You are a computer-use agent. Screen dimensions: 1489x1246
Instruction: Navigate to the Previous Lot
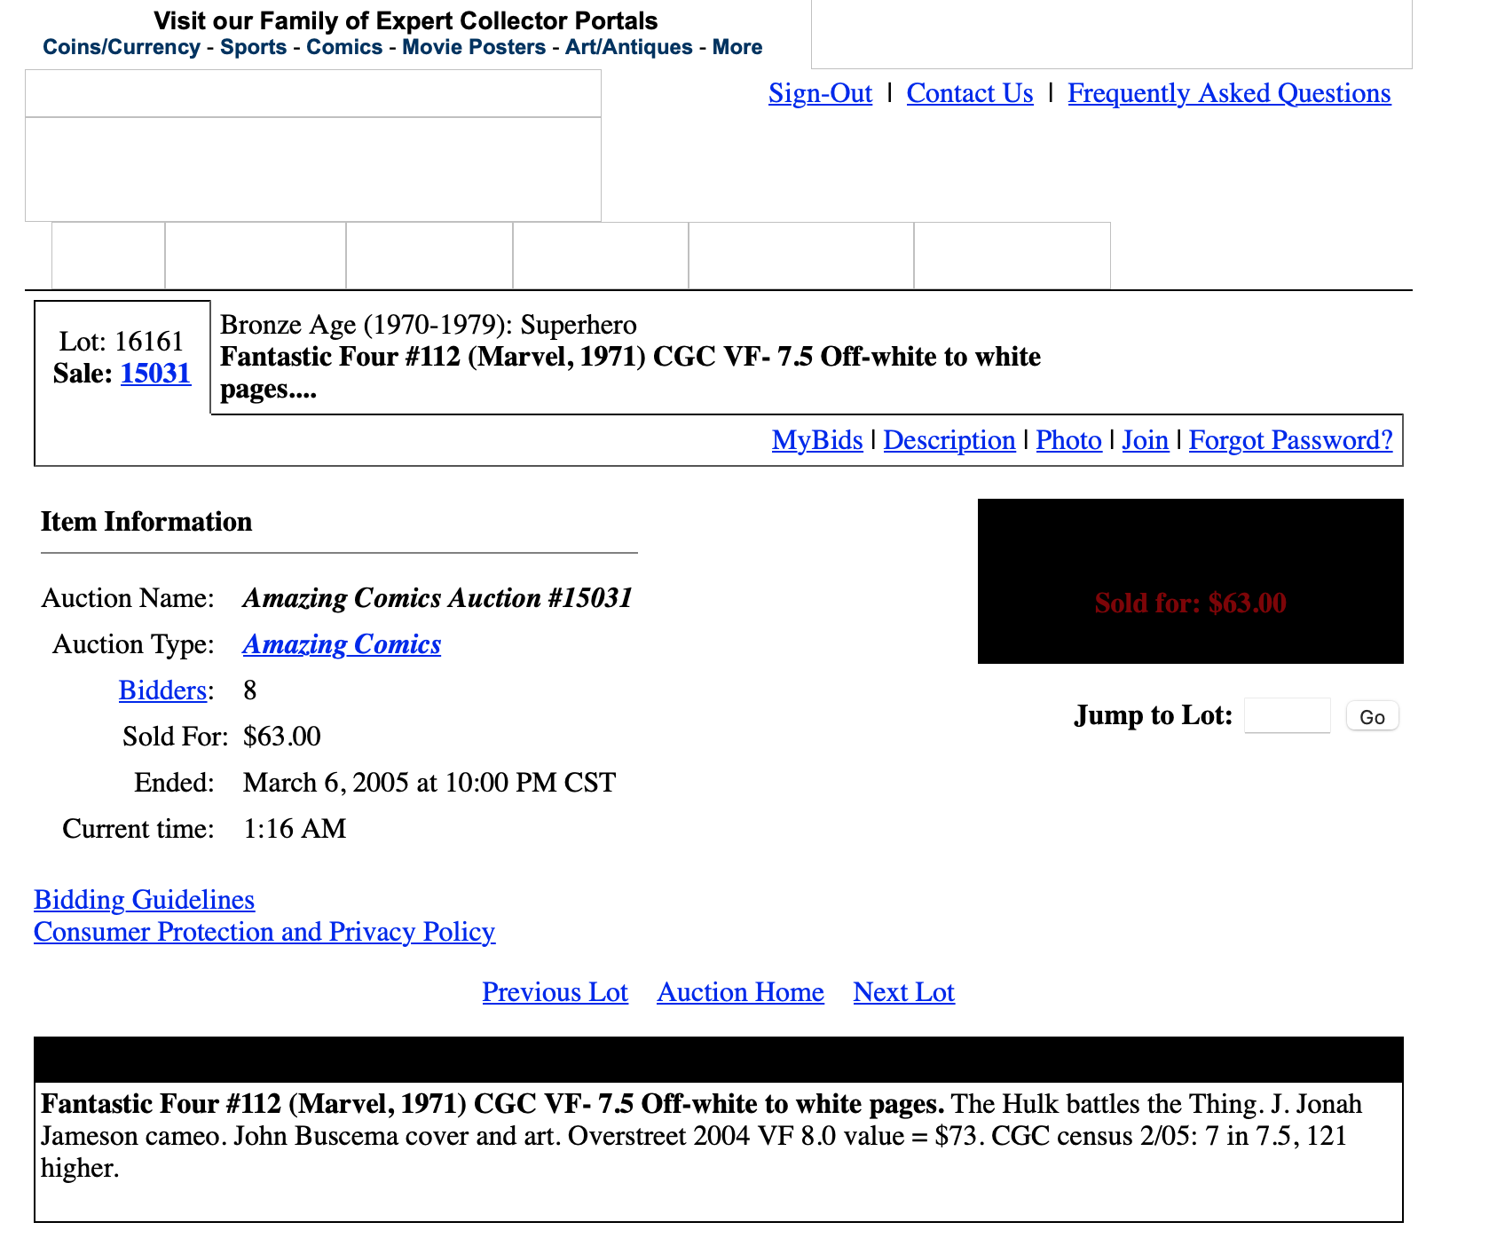click(555, 992)
